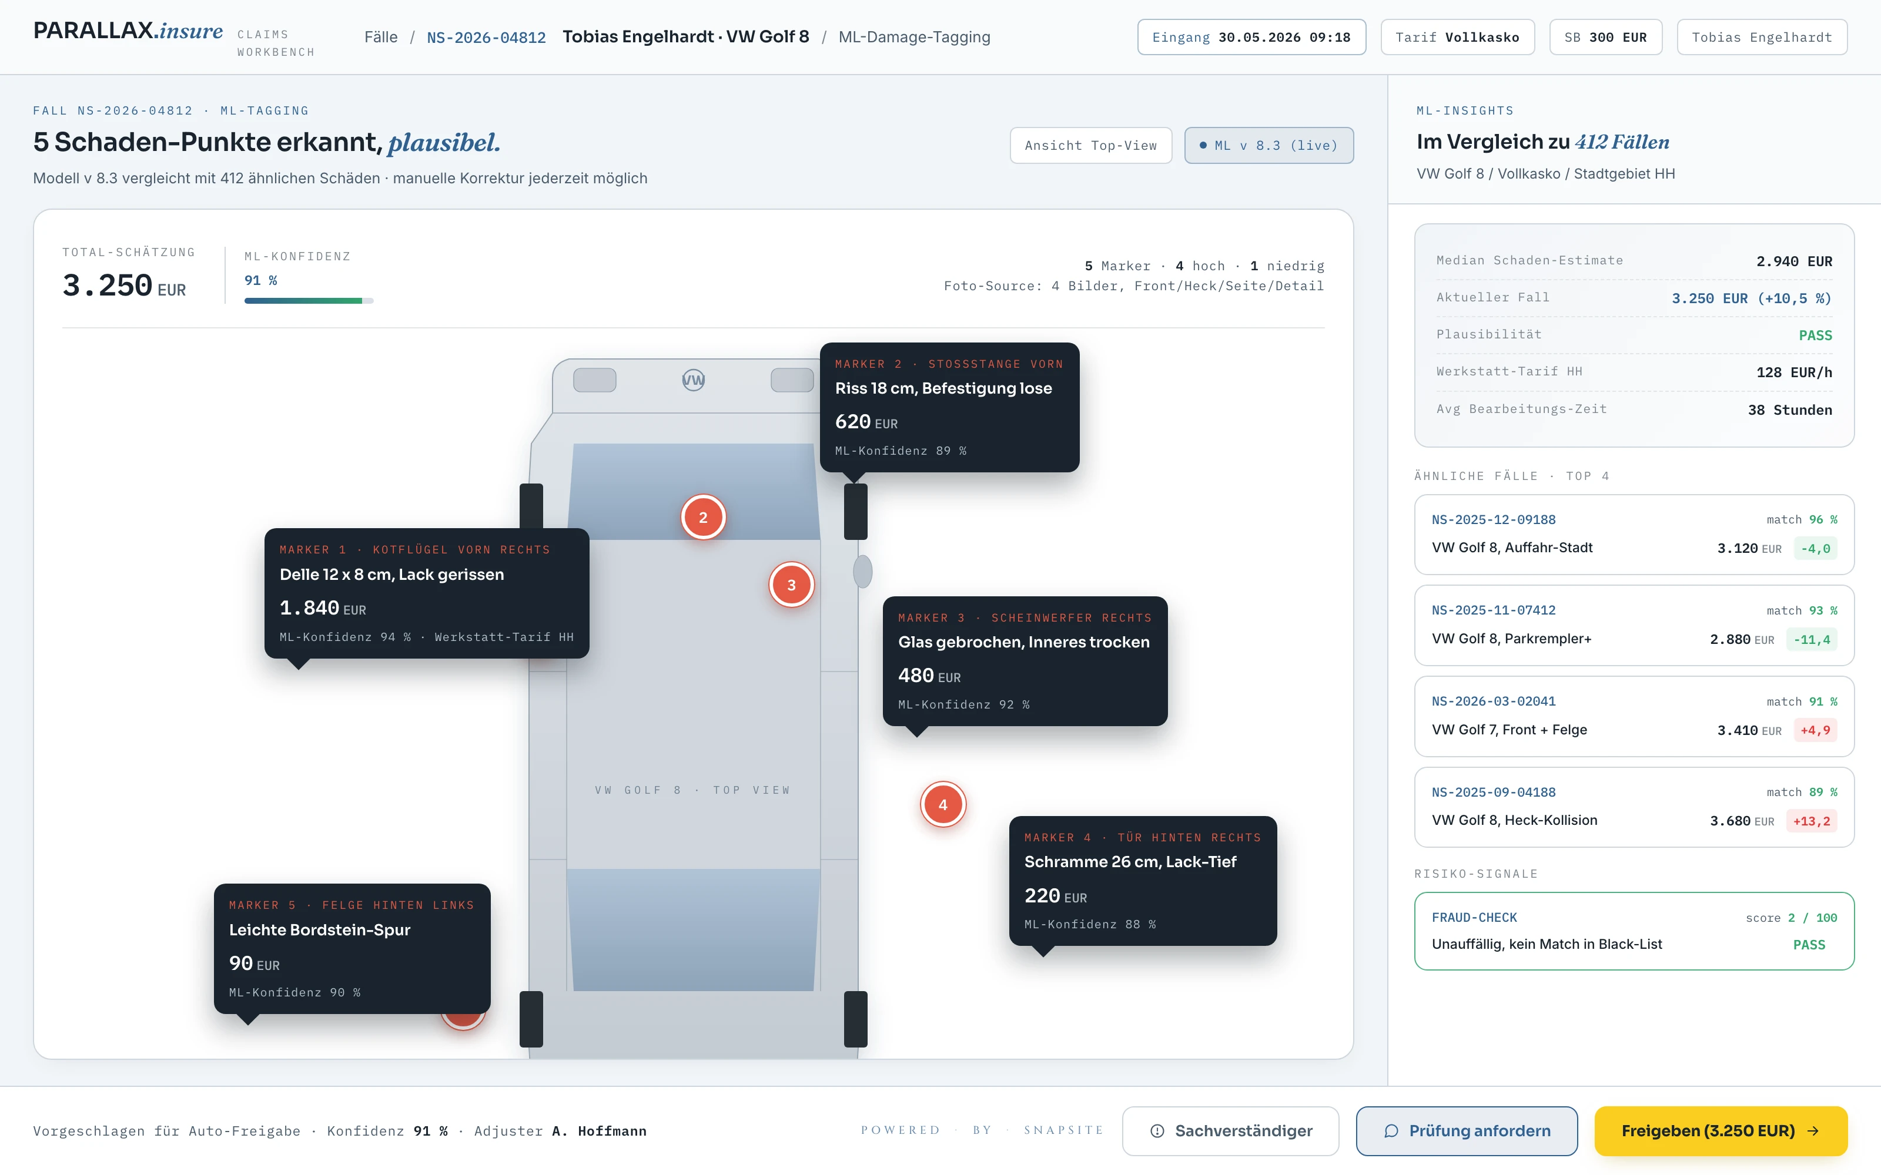1881x1175 pixels.
Task: Click the Eingang 30.05.2026 09:18 chip
Action: tap(1251, 37)
